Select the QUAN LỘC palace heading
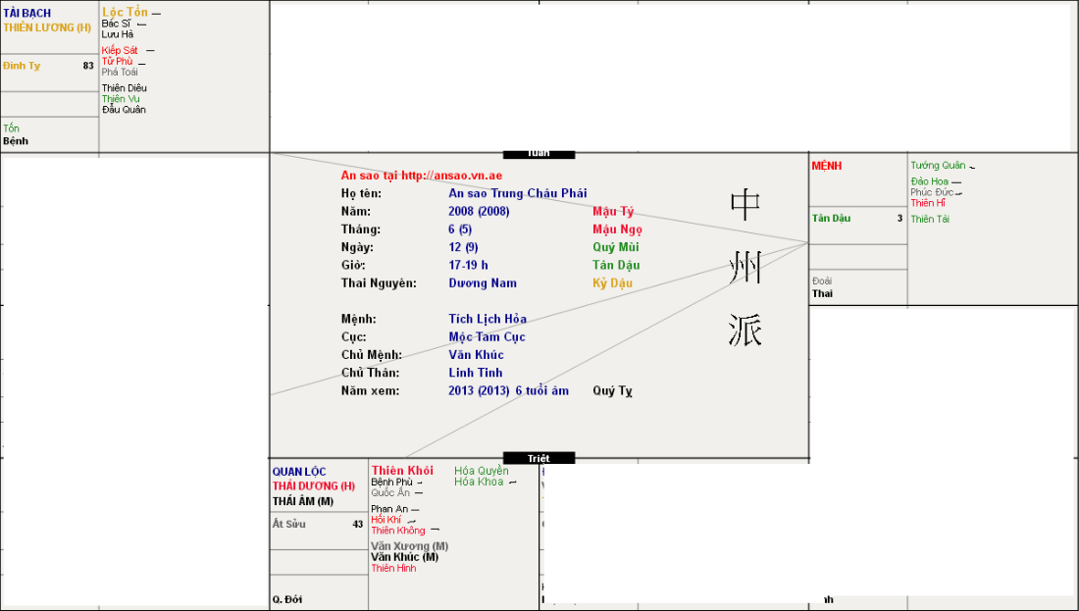The width and height of the screenshot is (1079, 611). coord(299,472)
